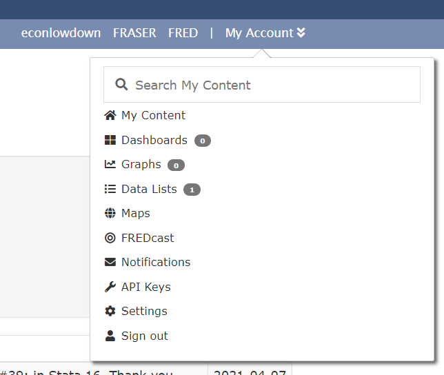
Task: Click the gear icon beside Settings
Action: 110,311
